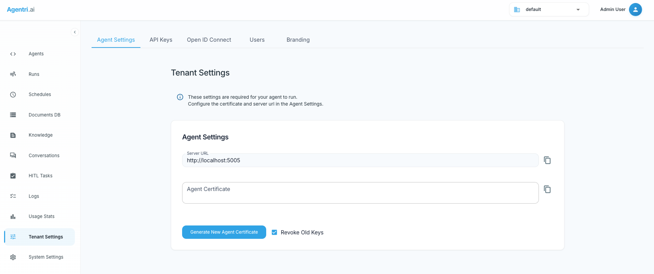Switch to the Open ID Connect tab

209,40
